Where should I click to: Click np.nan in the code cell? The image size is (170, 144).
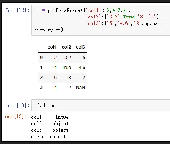tap(152, 23)
